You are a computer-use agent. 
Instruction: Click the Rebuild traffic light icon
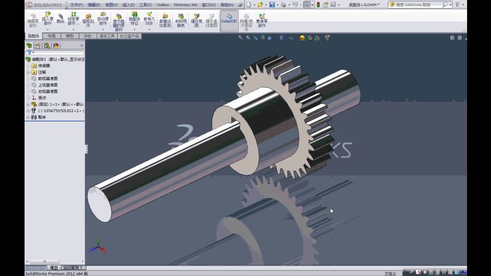pos(318,5)
